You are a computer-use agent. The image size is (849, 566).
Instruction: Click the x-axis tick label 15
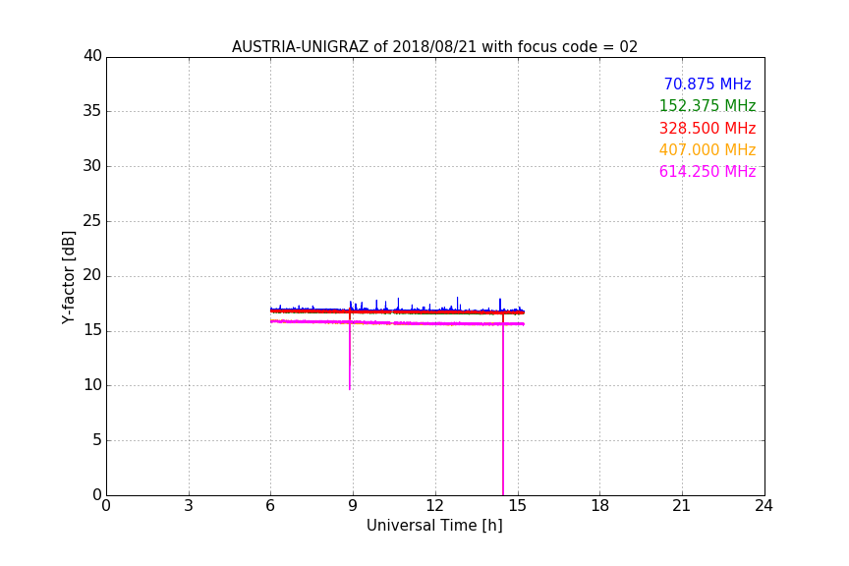(518, 506)
